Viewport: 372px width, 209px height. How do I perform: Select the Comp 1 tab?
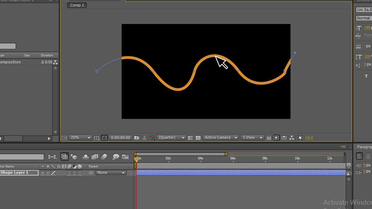77,5
